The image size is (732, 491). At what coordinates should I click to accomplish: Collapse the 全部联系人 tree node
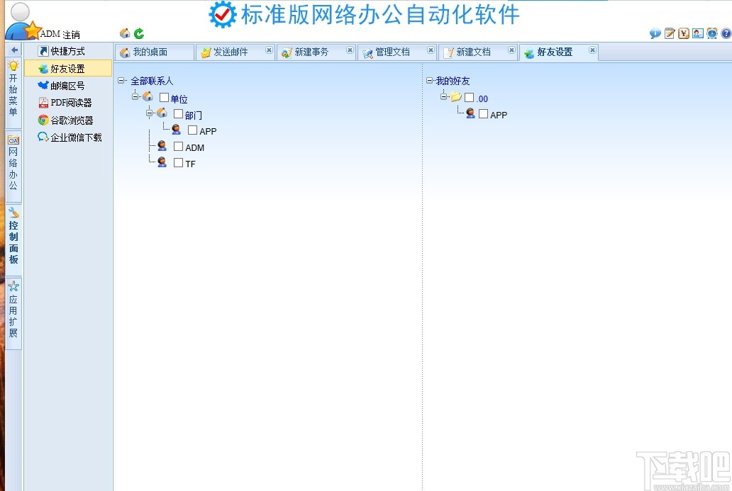click(x=122, y=80)
